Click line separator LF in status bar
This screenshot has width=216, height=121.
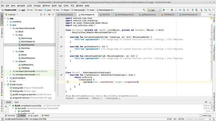coord(175,119)
